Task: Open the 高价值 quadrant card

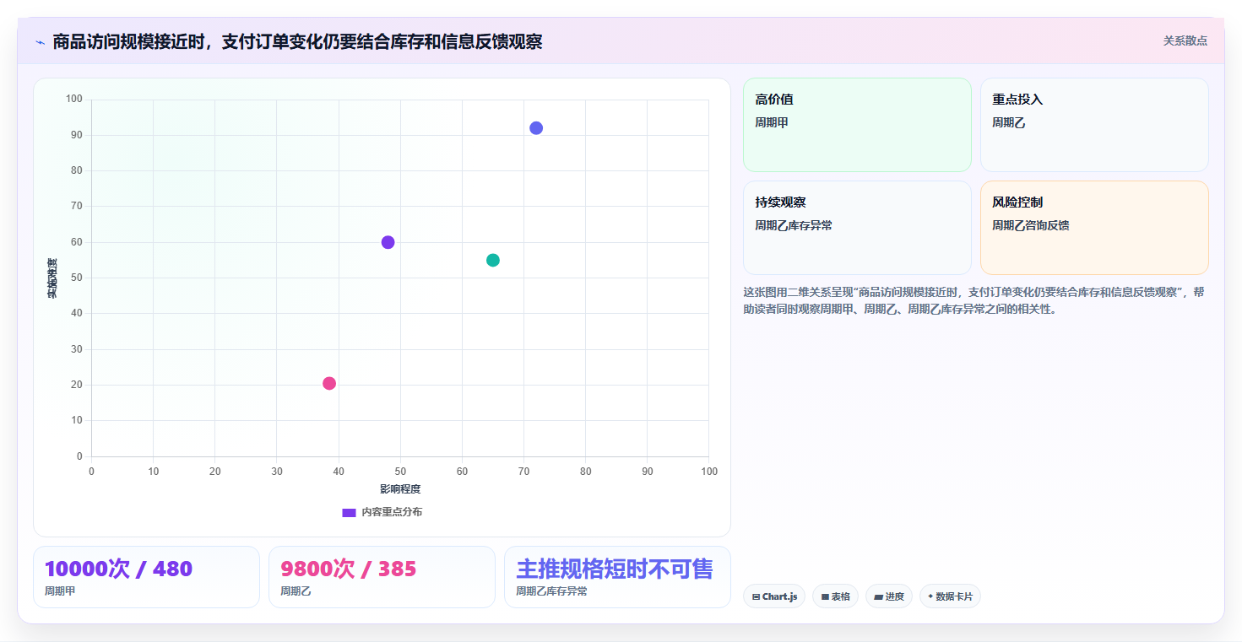Action: [x=857, y=125]
